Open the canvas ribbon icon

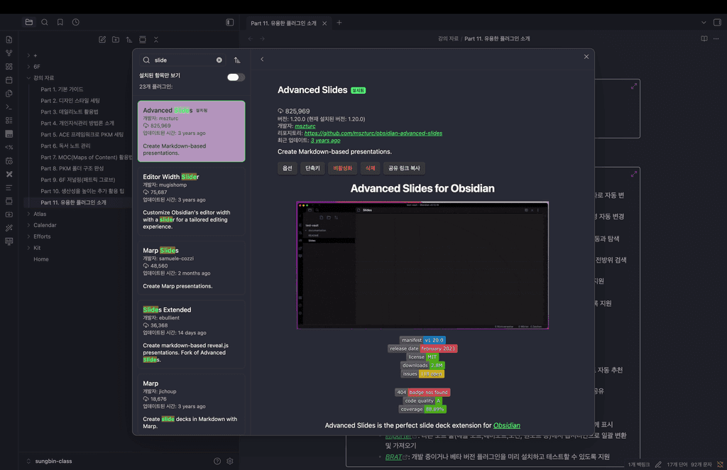(x=9, y=66)
